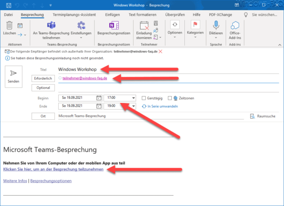The height and width of the screenshot is (206, 284).
Task: Click the empty Optional attendees field
Action: point(169,88)
